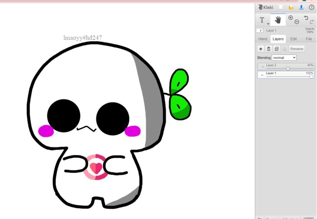Viewport: 317px width, 219px height.
Task: Switch to the Hand tab
Action: click(x=263, y=39)
